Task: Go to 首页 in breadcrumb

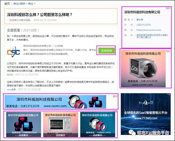Action: pos(7,4)
